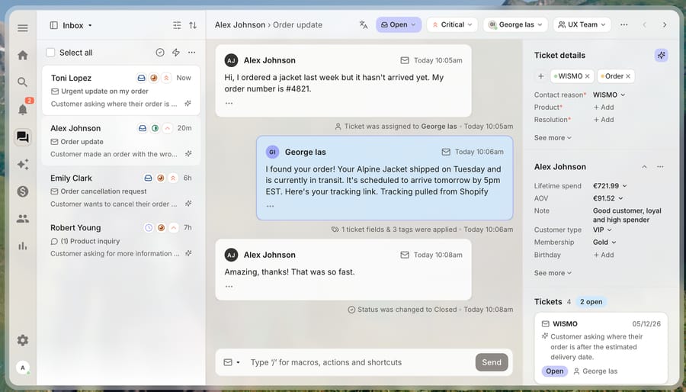Screen dimensions: 686x392
Task: Expand the first Alex Johnson message ellipsis
Action: click(229, 103)
